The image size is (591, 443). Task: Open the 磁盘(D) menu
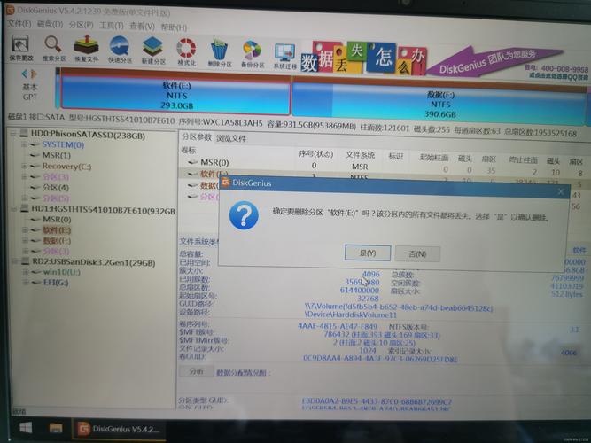click(51, 25)
